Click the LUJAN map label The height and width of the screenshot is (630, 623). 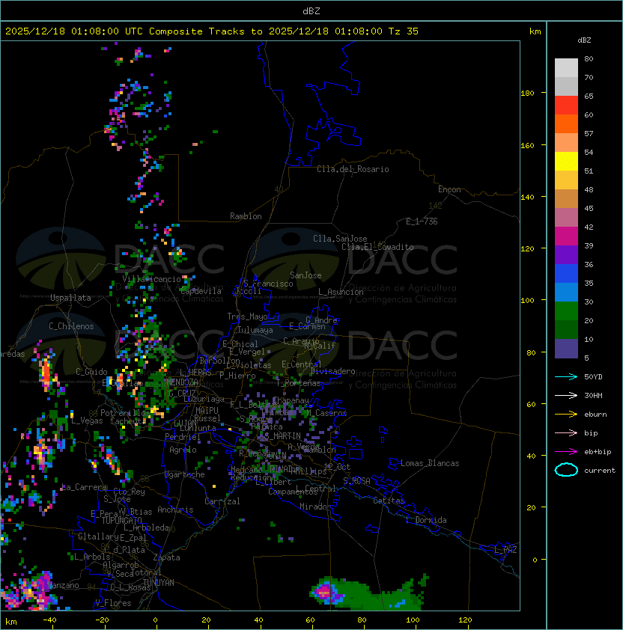185,423
